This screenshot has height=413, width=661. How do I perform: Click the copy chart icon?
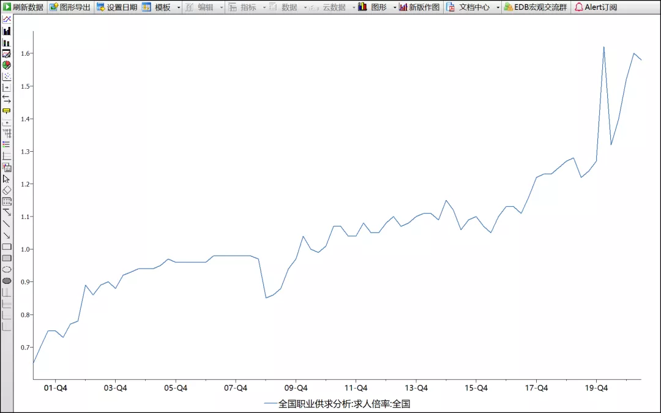pos(7,167)
